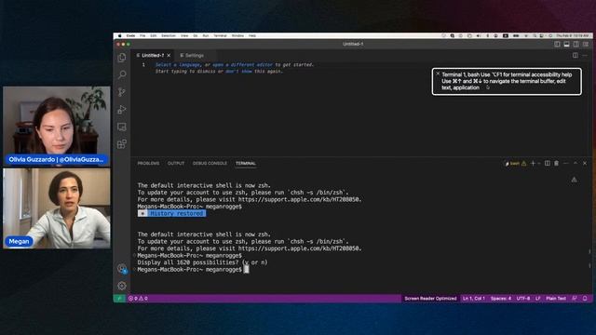Image resolution: width=596 pixels, height=335 pixels.
Task: Customize layout icon in title bar
Action: coord(586,44)
